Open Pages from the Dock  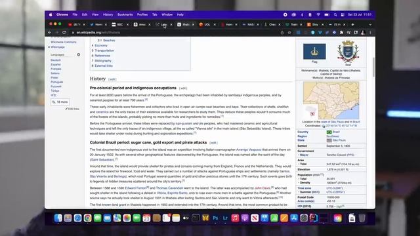284,218
